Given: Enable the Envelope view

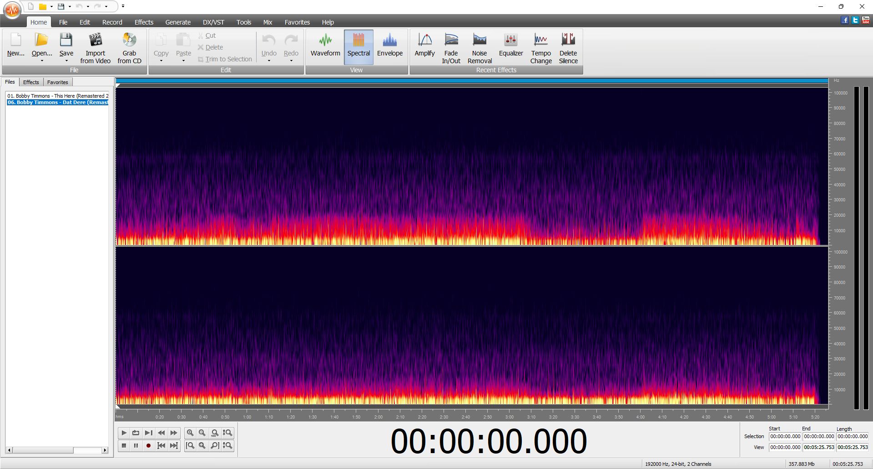Looking at the screenshot, I should tap(390, 45).
